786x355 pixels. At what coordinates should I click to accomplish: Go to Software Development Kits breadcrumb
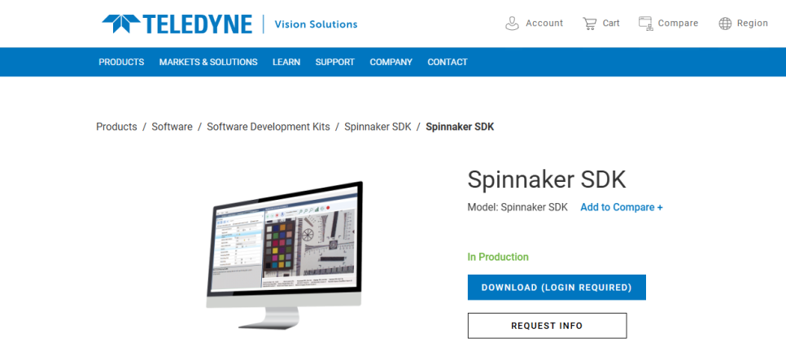[x=269, y=127]
